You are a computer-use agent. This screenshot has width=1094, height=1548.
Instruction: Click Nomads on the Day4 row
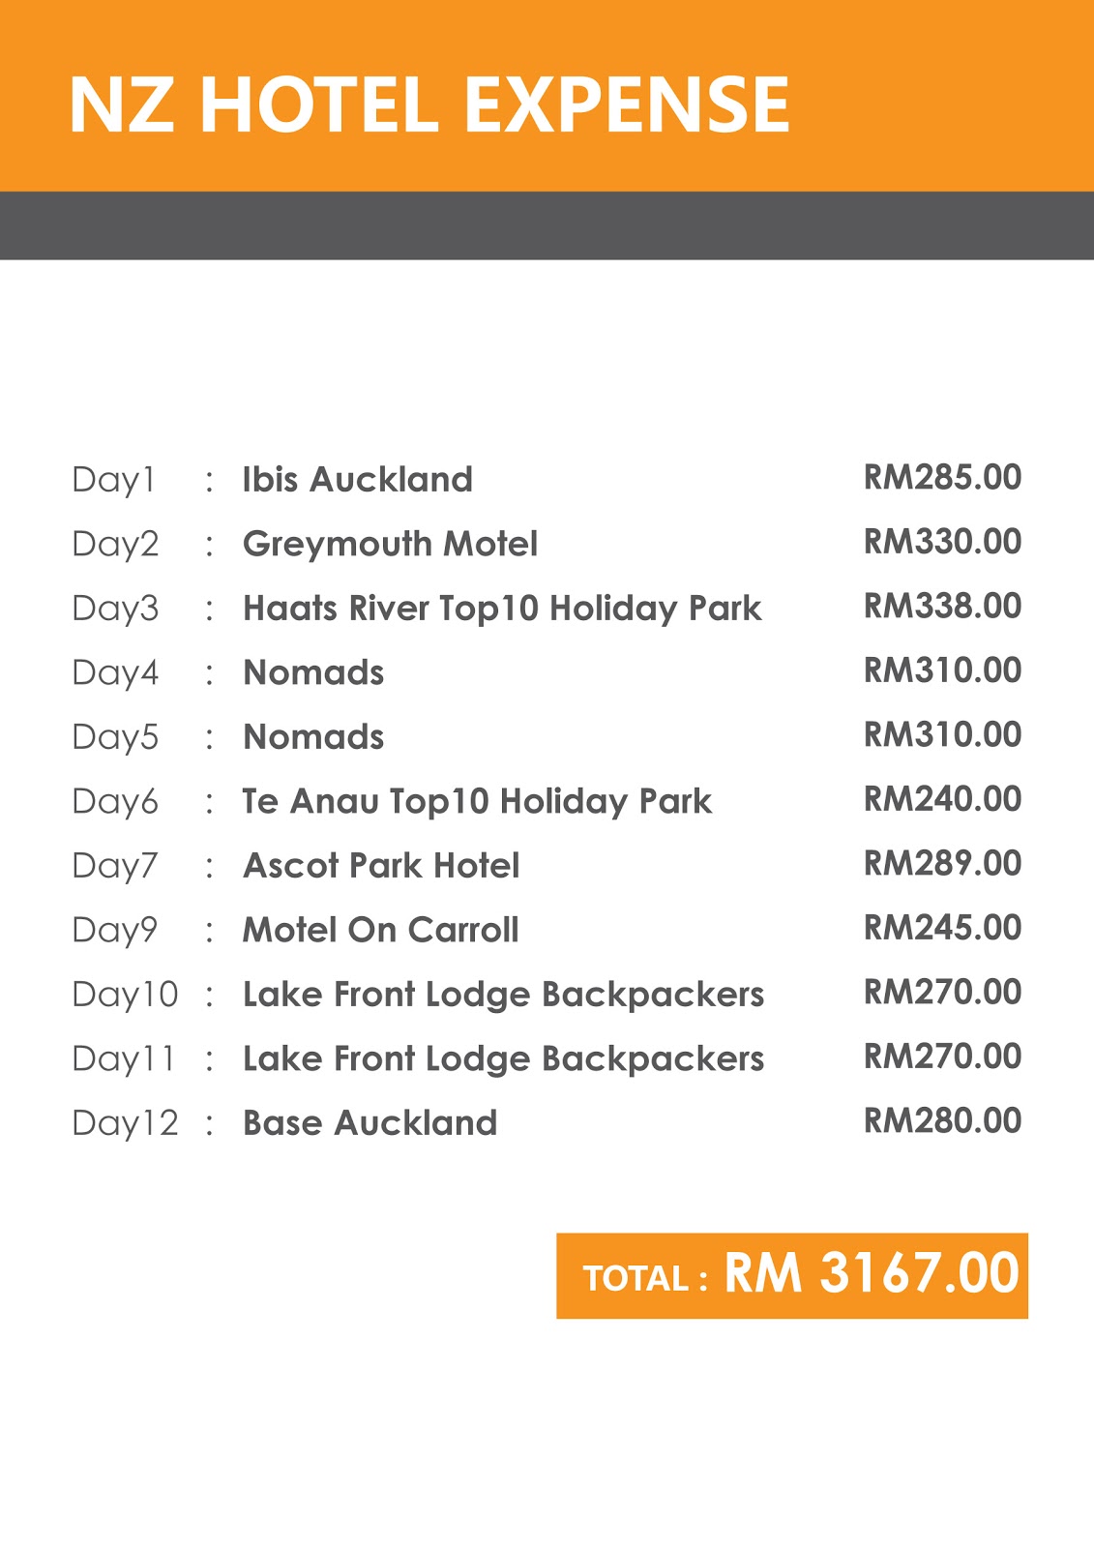coord(313,672)
